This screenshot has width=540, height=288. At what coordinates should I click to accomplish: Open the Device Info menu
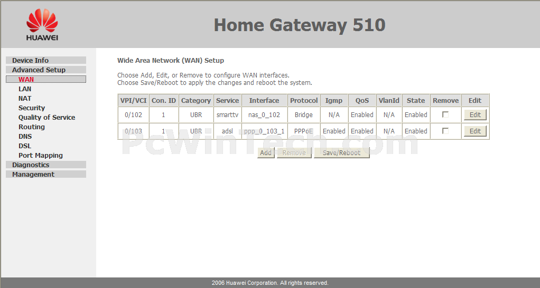pos(46,60)
